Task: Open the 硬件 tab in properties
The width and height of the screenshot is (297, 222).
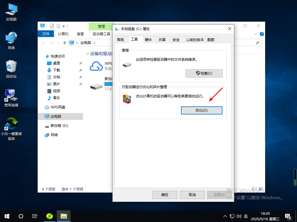Action: click(148, 40)
